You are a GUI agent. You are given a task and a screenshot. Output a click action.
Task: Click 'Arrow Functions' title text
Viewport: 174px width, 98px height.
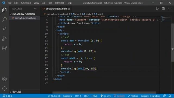point(79,23)
